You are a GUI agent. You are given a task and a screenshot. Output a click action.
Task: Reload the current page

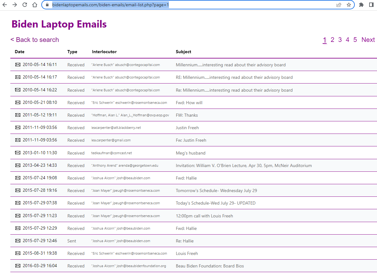tap(25, 5)
